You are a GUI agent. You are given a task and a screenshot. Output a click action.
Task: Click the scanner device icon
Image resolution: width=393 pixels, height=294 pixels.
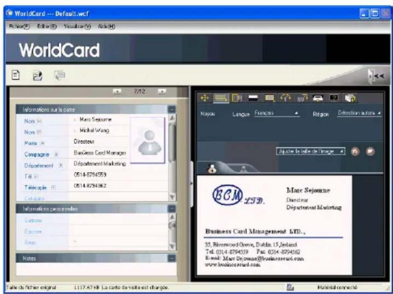click(318, 98)
